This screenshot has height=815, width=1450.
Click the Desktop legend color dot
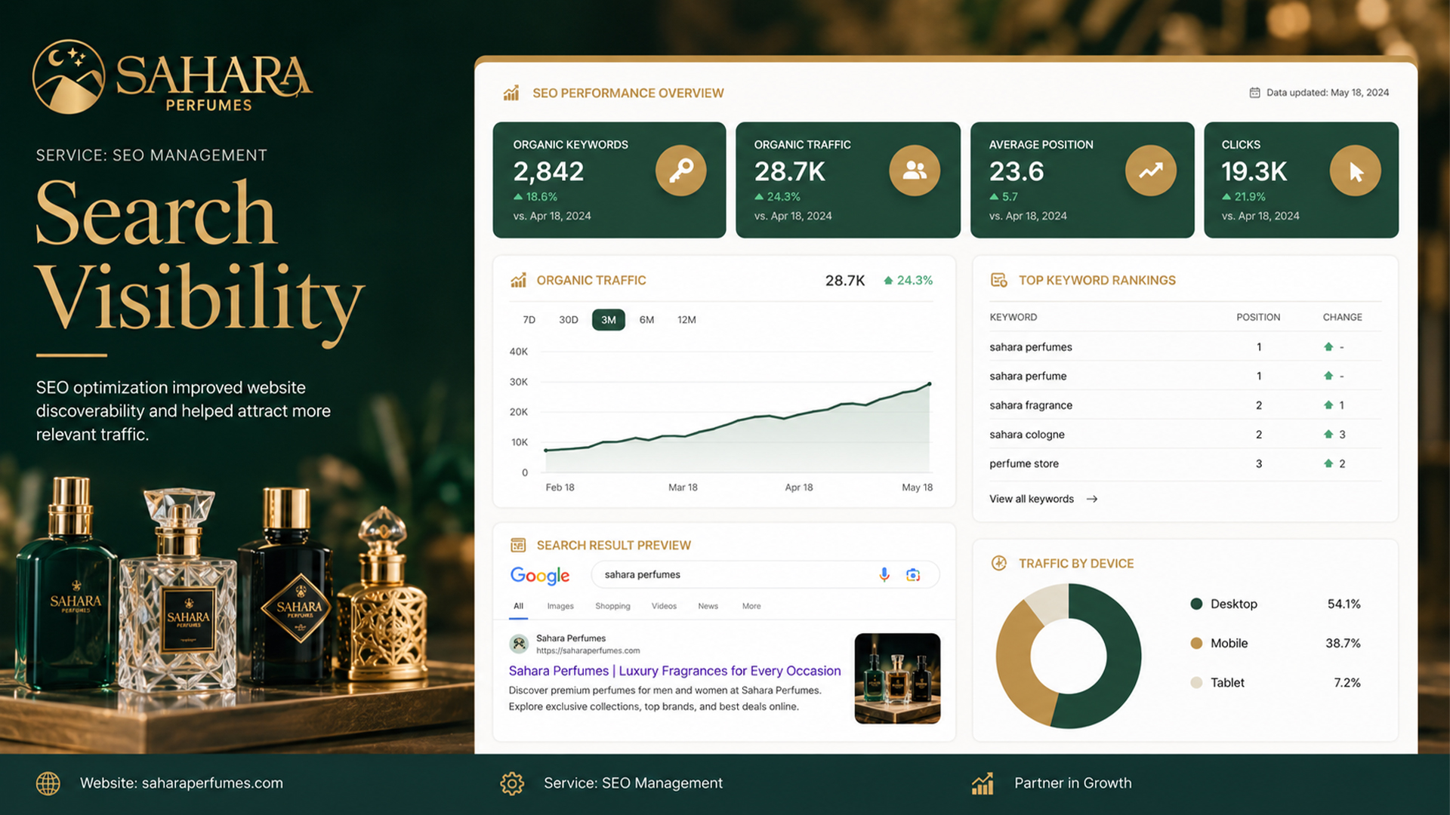[x=1196, y=604]
